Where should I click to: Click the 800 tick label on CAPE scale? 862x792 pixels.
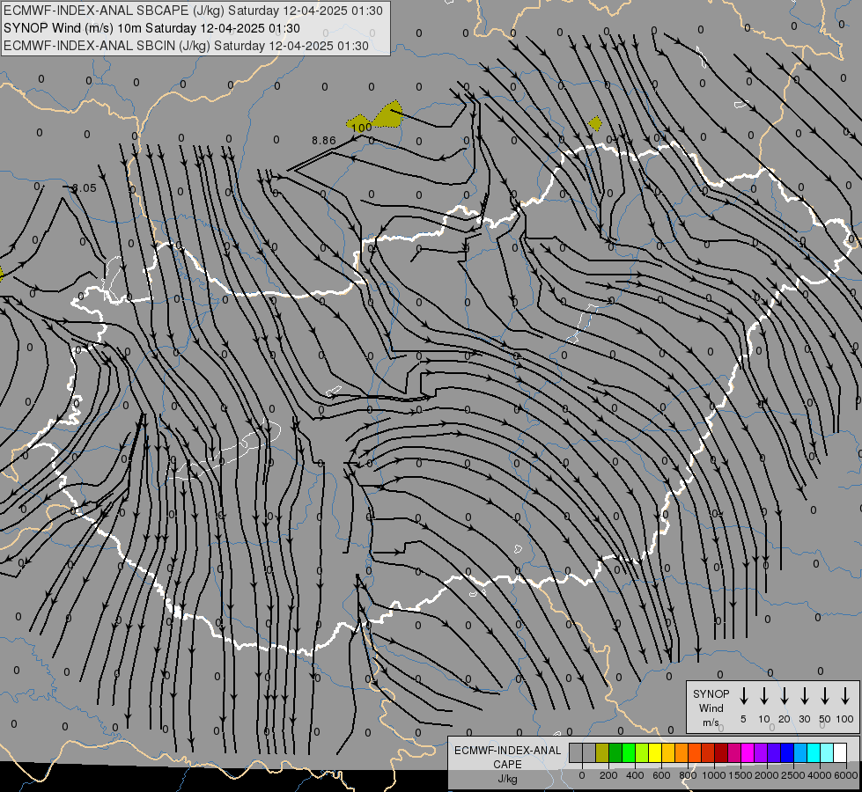(688, 775)
